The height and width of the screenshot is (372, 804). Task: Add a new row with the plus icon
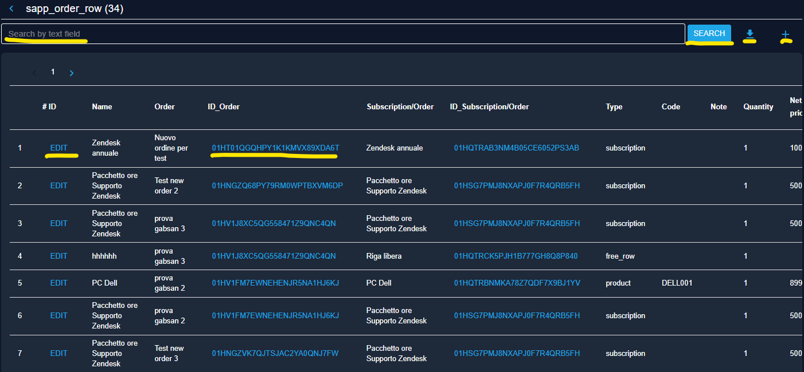click(786, 35)
